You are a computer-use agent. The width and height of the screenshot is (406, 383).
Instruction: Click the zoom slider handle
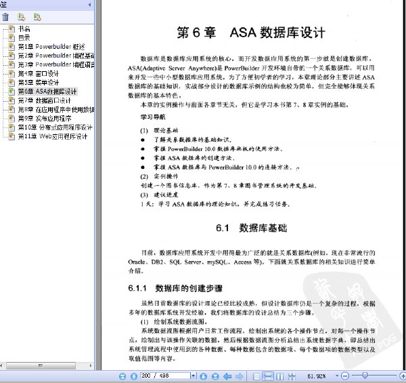(365, 376)
